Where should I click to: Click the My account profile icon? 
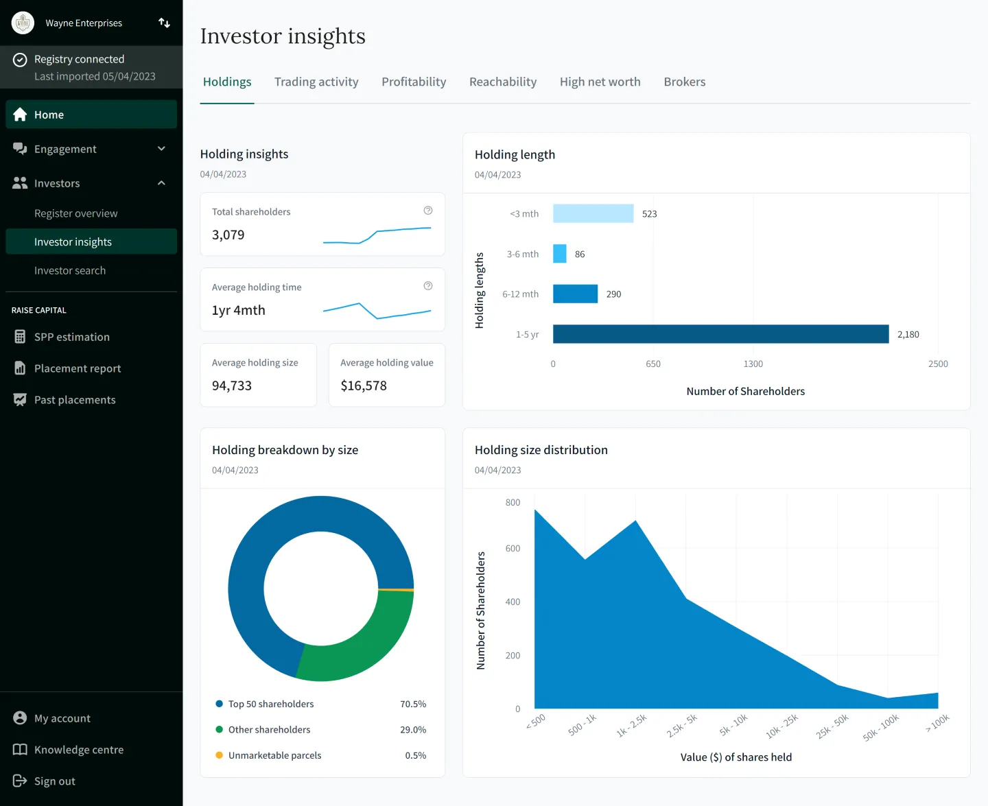tap(20, 718)
